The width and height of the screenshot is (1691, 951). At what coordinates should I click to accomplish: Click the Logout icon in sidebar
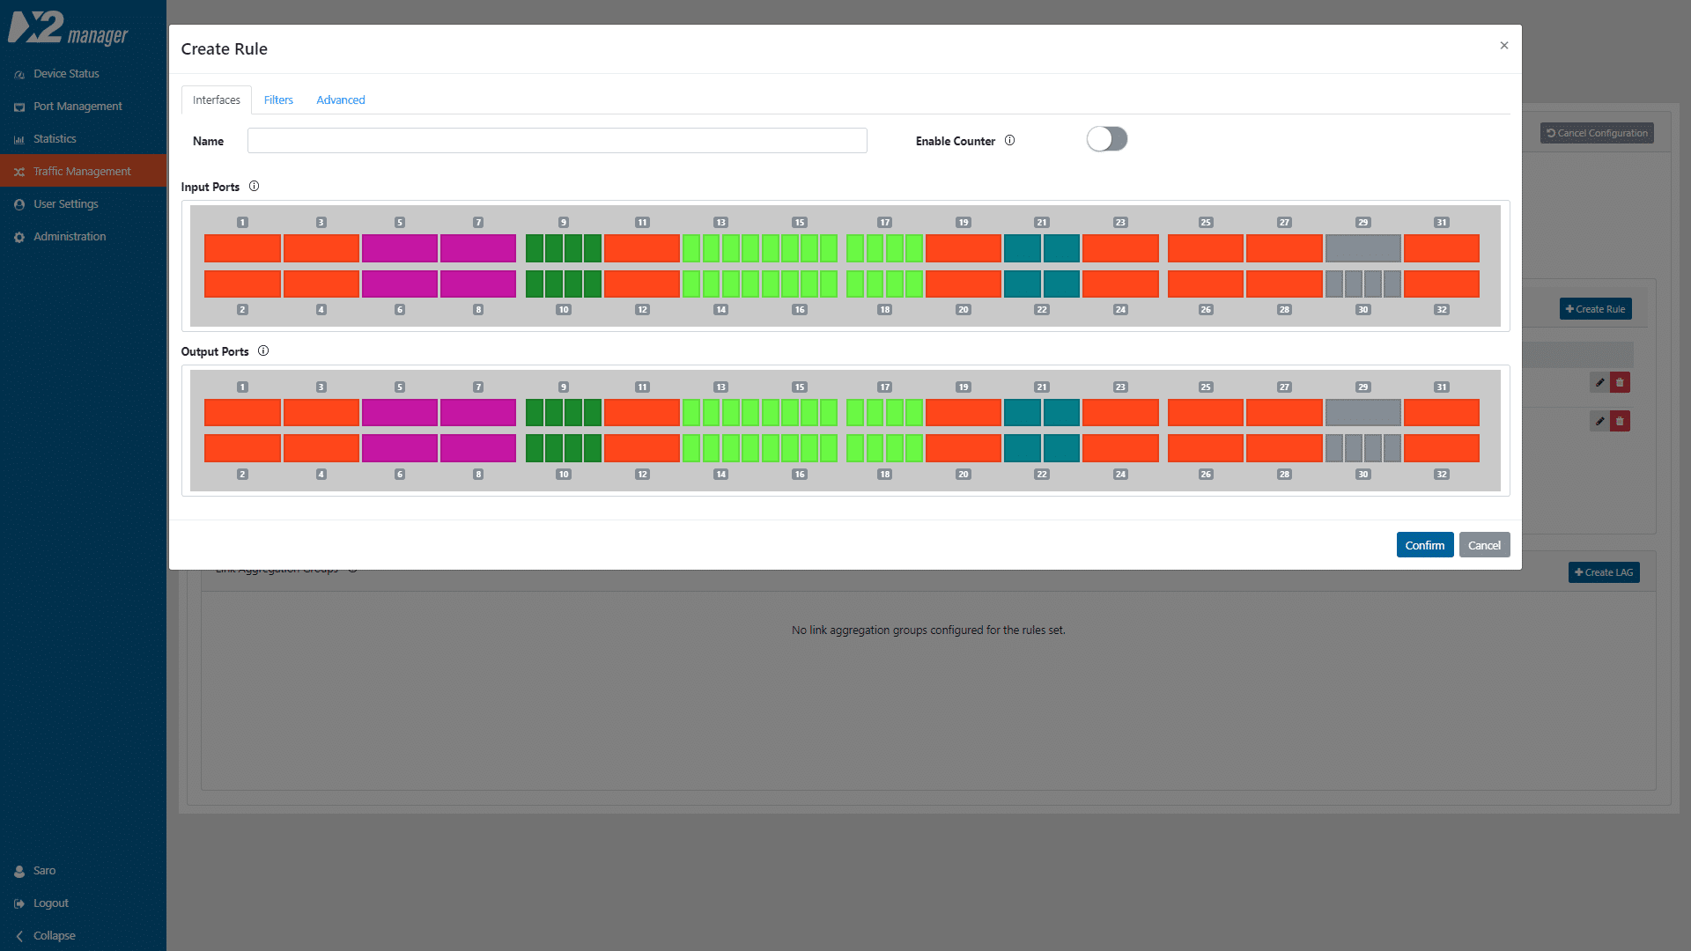tap(19, 904)
